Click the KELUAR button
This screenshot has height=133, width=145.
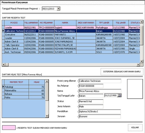pos(135,127)
